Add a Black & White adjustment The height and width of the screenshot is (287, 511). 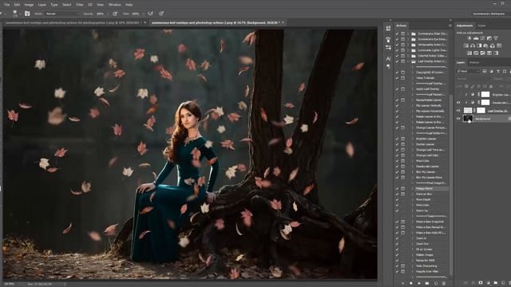pyautogui.click(x=479, y=45)
